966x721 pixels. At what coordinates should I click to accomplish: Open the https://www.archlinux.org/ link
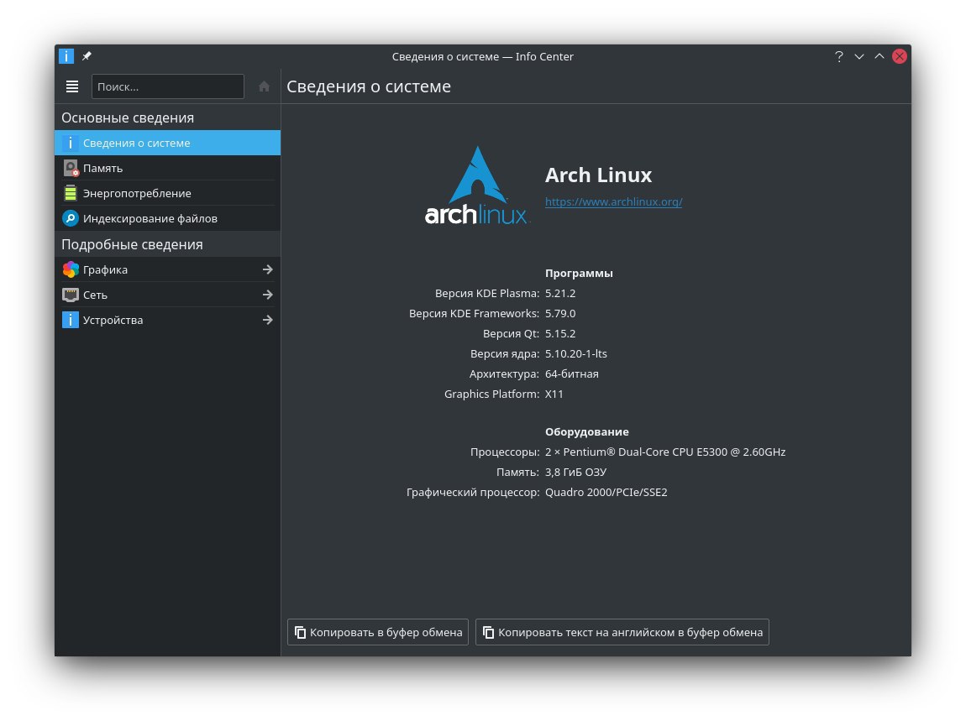click(613, 202)
